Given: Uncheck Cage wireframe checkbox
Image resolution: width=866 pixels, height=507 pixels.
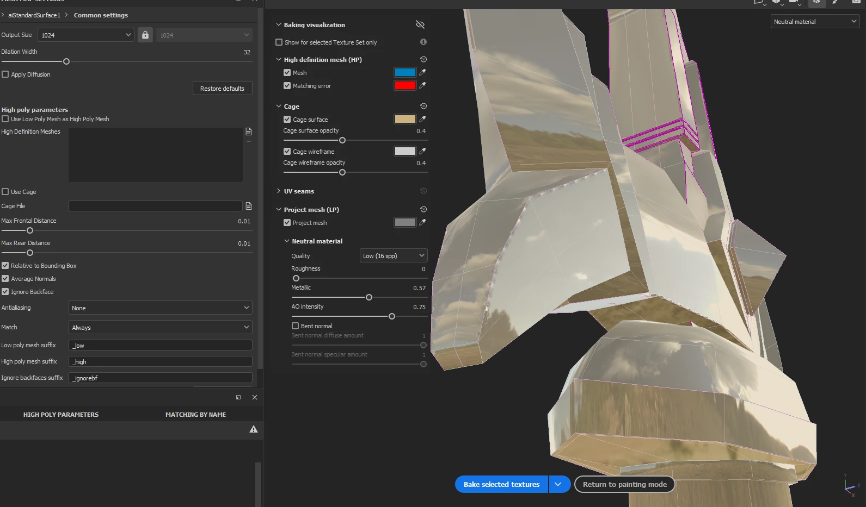Looking at the screenshot, I should (287, 152).
